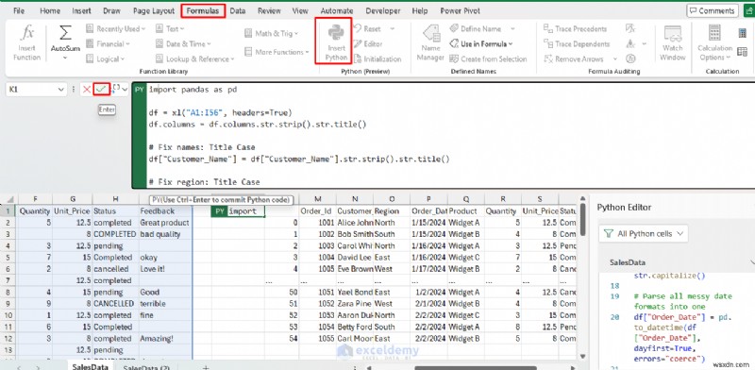Open the AutoSum dropdown arrow

point(65,59)
